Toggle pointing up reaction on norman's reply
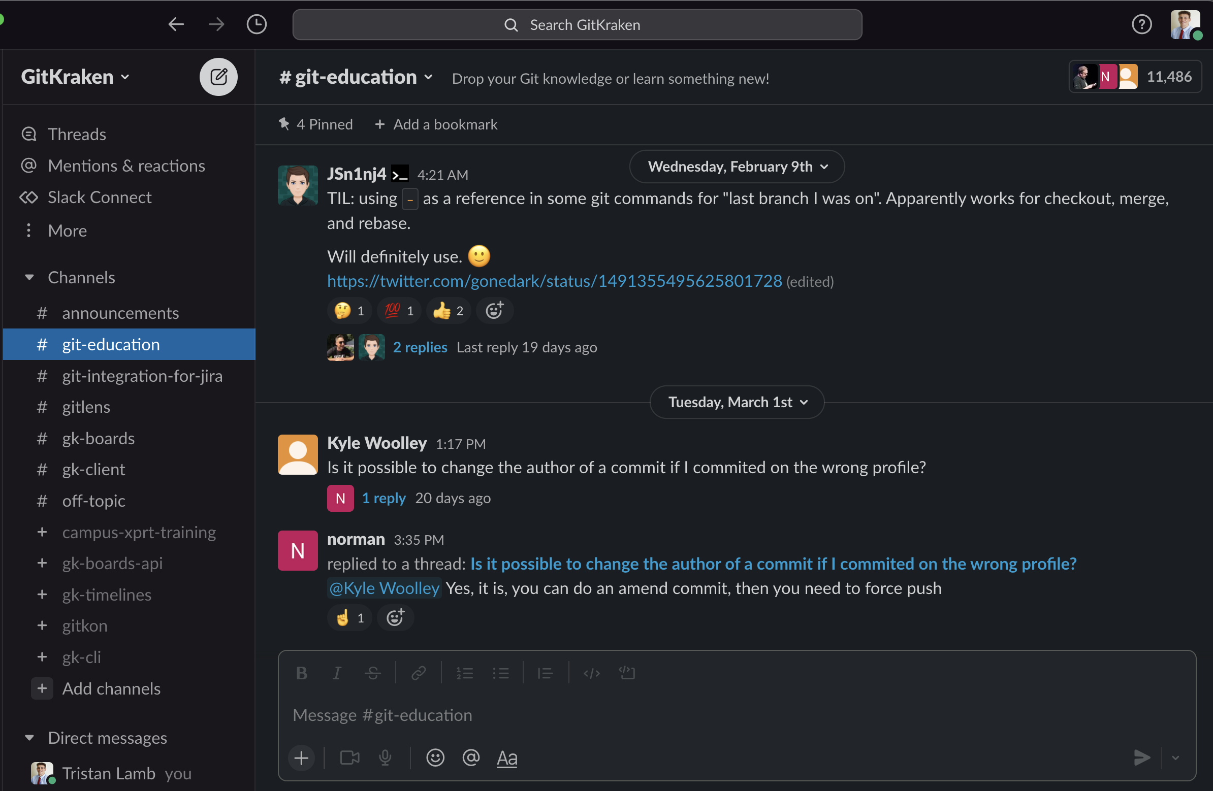 click(349, 617)
